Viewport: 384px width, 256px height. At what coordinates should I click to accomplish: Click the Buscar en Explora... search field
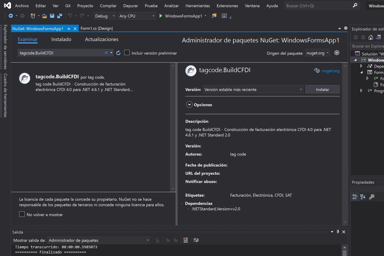(x=368, y=46)
